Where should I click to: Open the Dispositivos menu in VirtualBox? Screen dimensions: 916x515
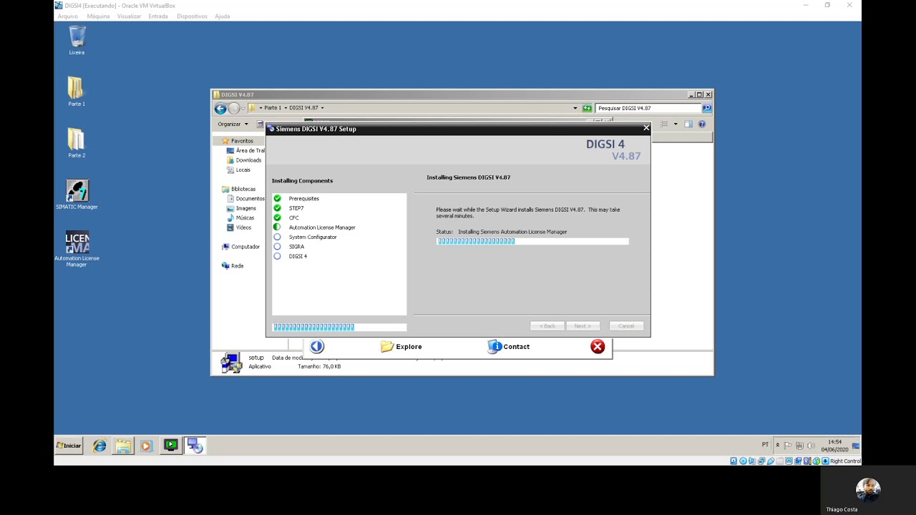(x=192, y=16)
